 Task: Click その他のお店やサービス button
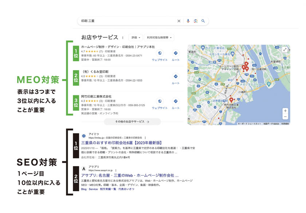coord(132,122)
